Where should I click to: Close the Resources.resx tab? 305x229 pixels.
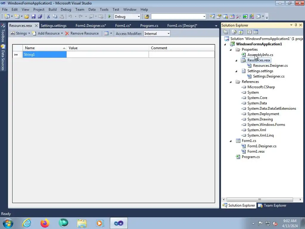[x=36, y=26]
